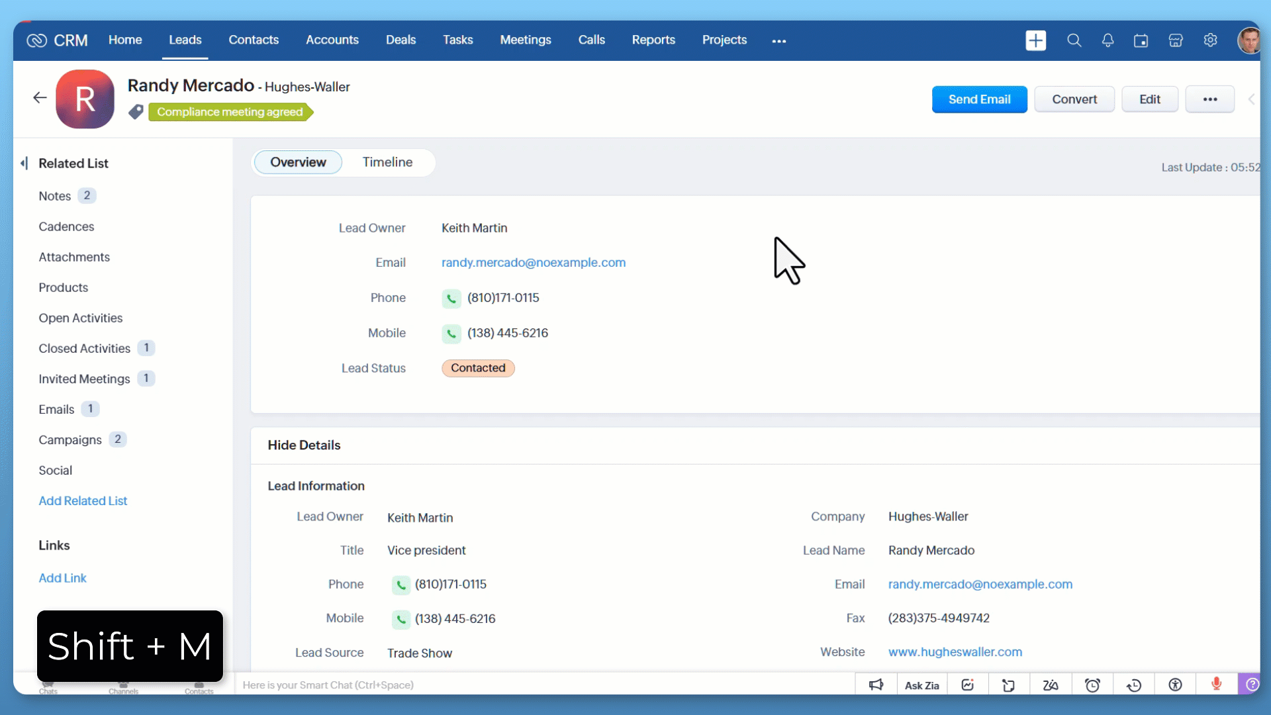Open the notifications bell icon
Image resolution: width=1271 pixels, height=715 pixels.
[1107, 40]
